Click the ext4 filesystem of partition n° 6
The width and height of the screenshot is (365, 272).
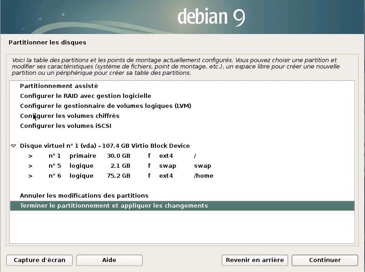point(166,176)
